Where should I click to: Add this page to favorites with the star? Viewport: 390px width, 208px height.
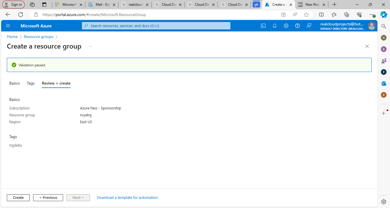point(306,15)
